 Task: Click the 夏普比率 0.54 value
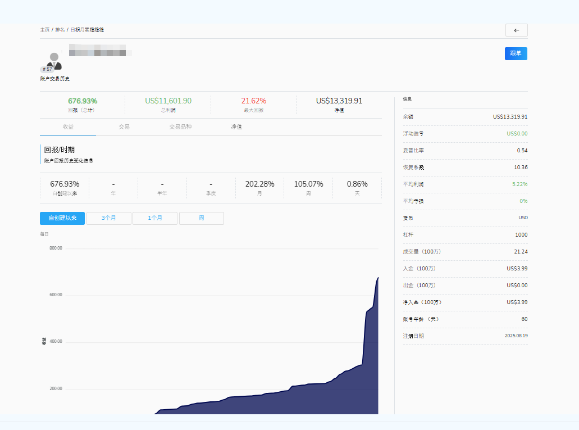point(522,151)
